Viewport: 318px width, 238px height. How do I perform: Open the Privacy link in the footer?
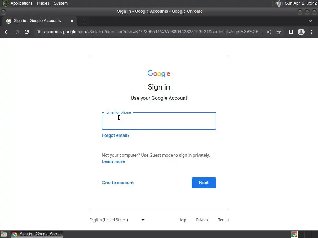click(x=202, y=220)
